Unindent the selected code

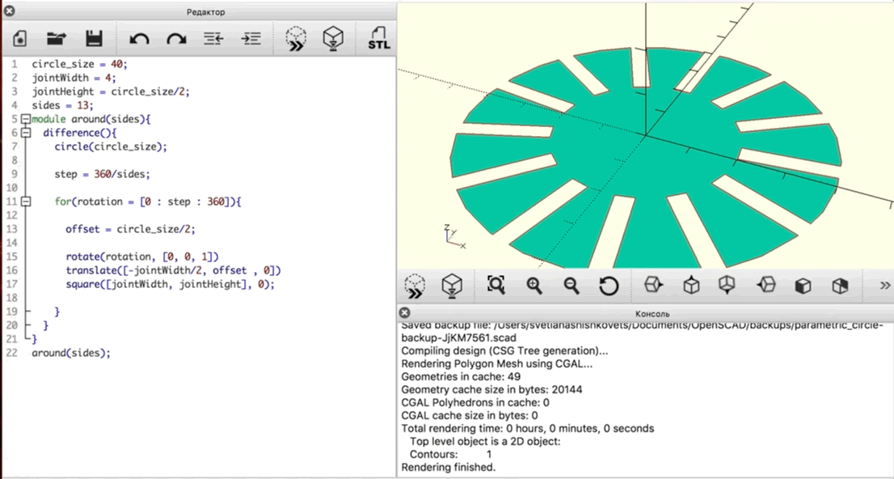pyautogui.click(x=213, y=38)
